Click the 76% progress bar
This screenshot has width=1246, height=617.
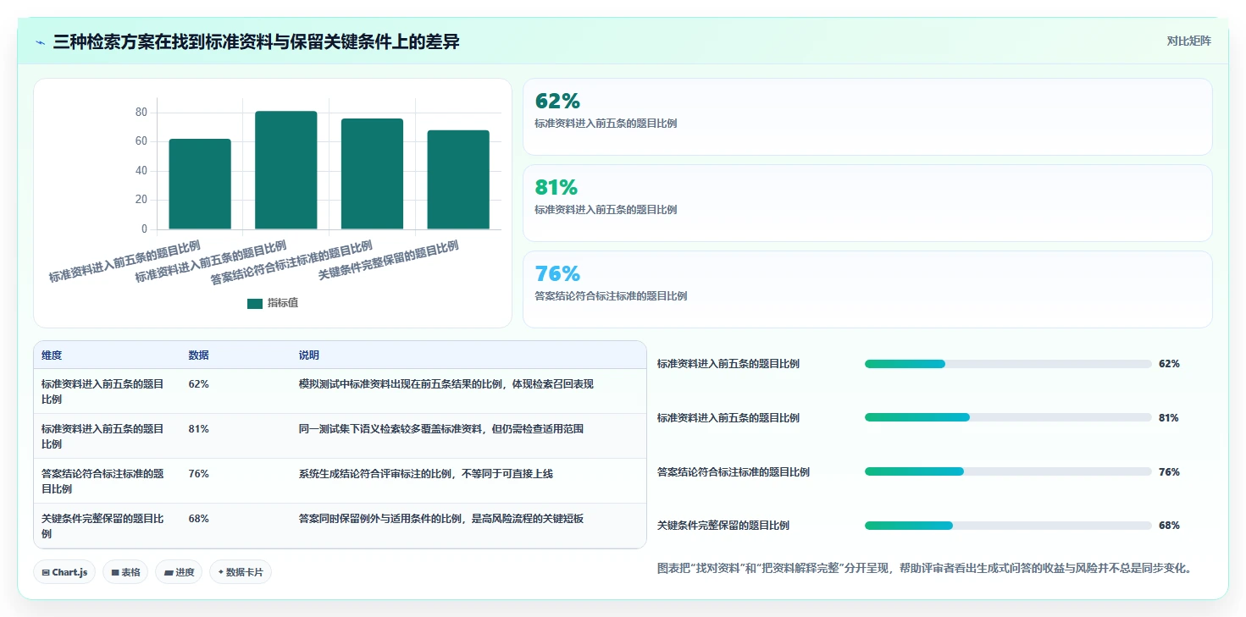point(1008,472)
